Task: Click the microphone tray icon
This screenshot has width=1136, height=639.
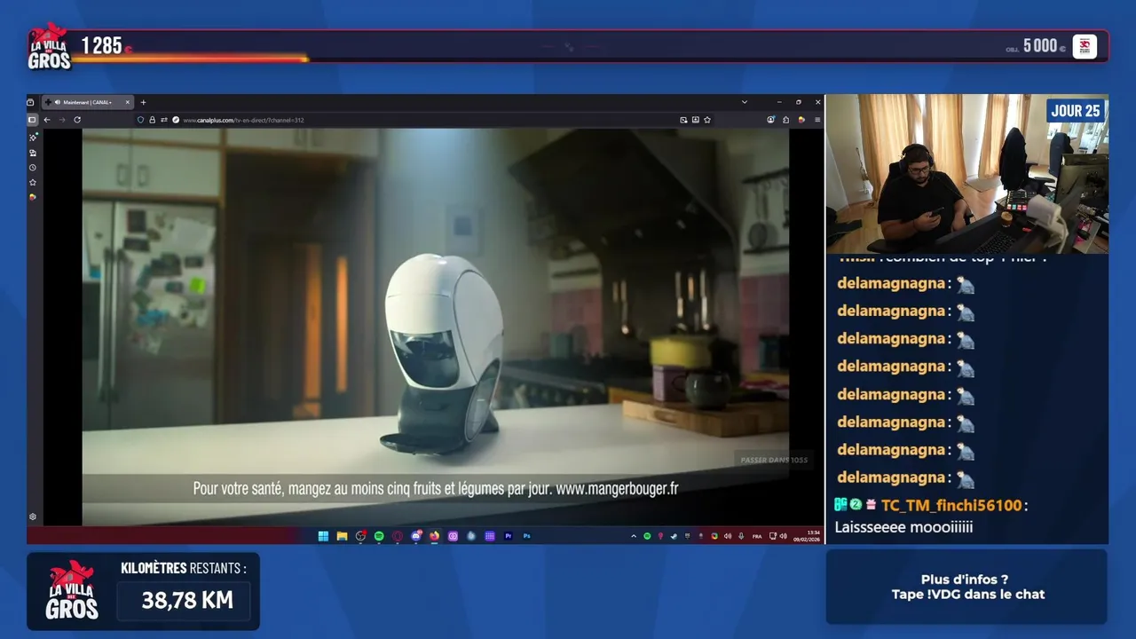Action: coord(741,536)
